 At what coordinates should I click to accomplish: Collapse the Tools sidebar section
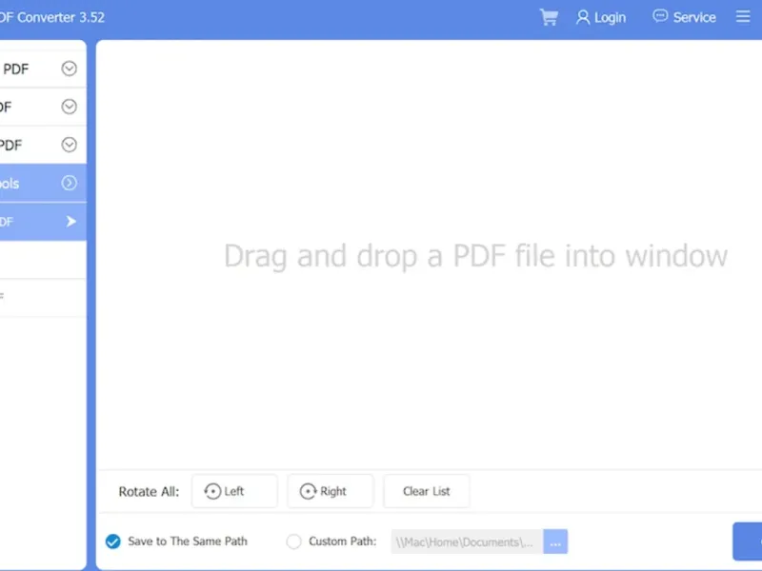click(69, 183)
